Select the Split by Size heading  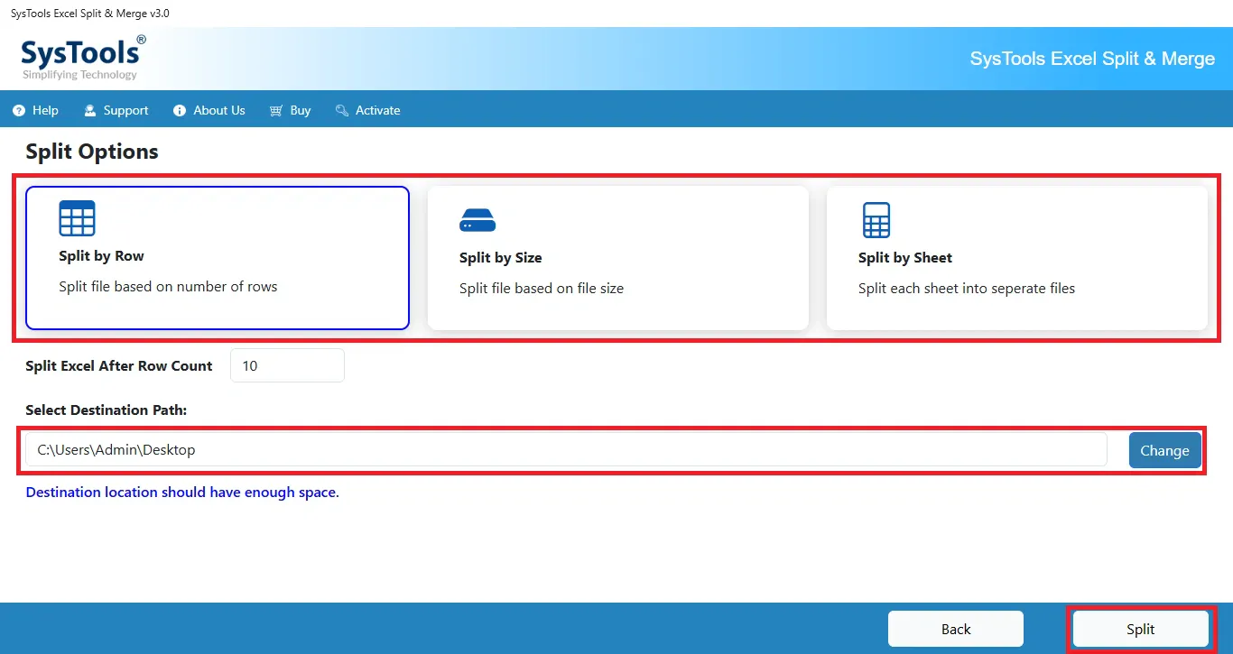500,258
